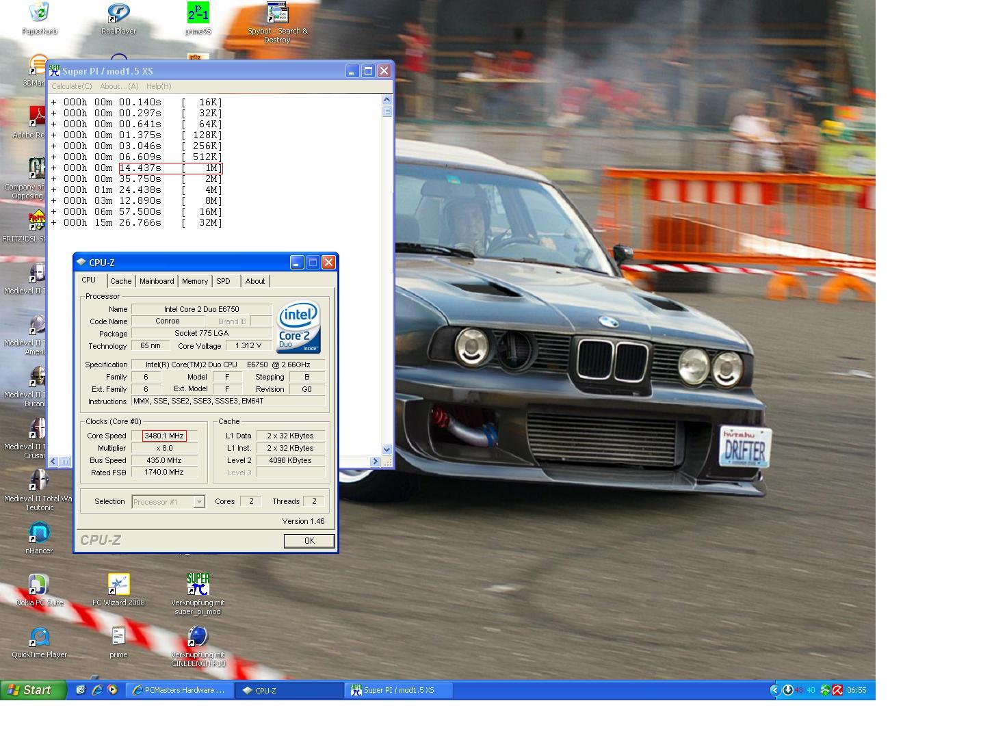Switch to CPU-Z taskbar button
This screenshot has width=1007, height=755.
(289, 690)
